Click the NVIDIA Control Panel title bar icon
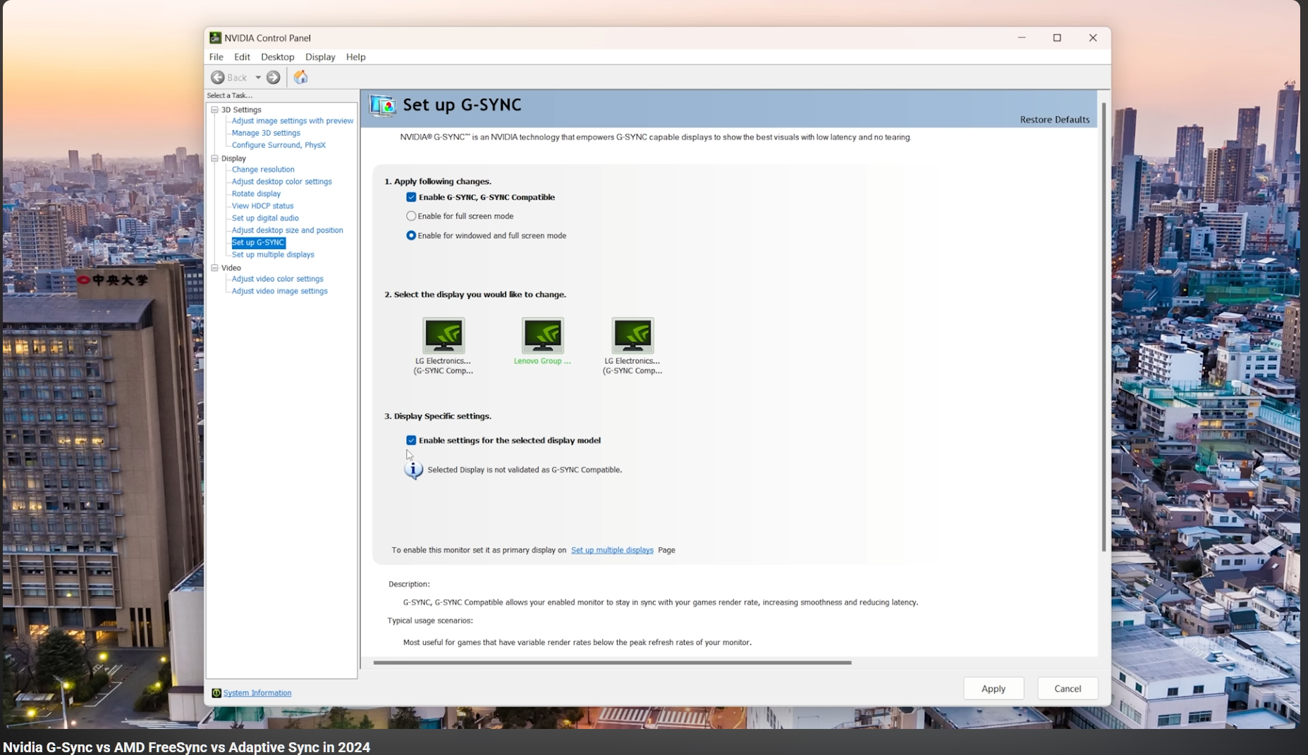The height and width of the screenshot is (755, 1308). tap(215, 38)
